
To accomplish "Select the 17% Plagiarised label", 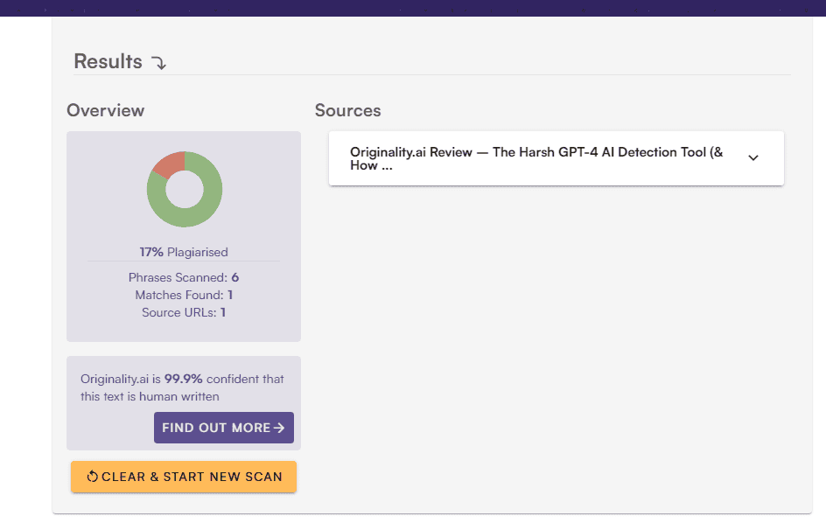I will pyautogui.click(x=184, y=252).
